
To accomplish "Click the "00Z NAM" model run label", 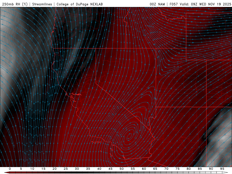I will [157, 4].
